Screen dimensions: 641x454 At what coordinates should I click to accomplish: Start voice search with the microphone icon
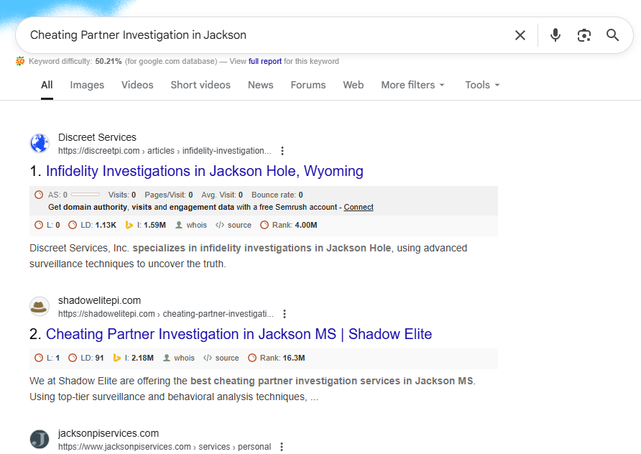point(555,35)
